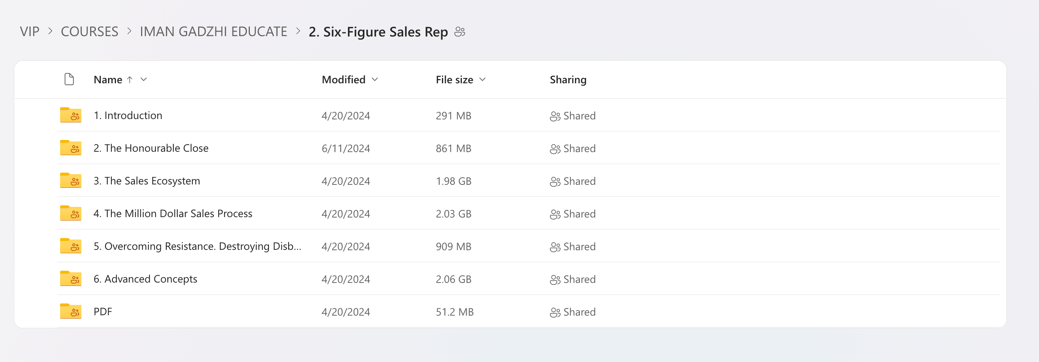Open folder named 5. Overcoming Resistance. Destroying Disb...
The width and height of the screenshot is (1039, 362).
point(197,246)
